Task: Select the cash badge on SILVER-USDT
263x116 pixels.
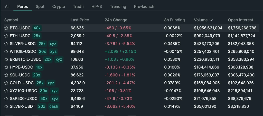Action: [54, 107]
